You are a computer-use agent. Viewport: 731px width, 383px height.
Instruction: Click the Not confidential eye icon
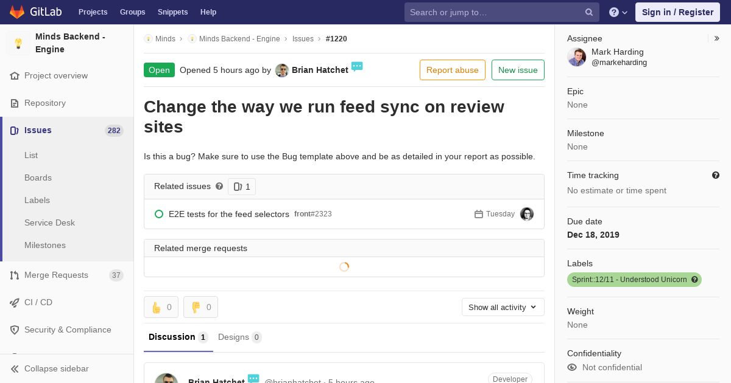click(572, 367)
